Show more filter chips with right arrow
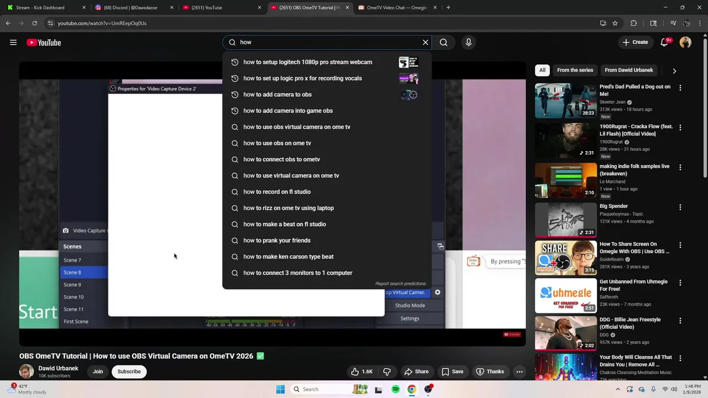Viewport: 708px width, 398px height. coord(674,71)
